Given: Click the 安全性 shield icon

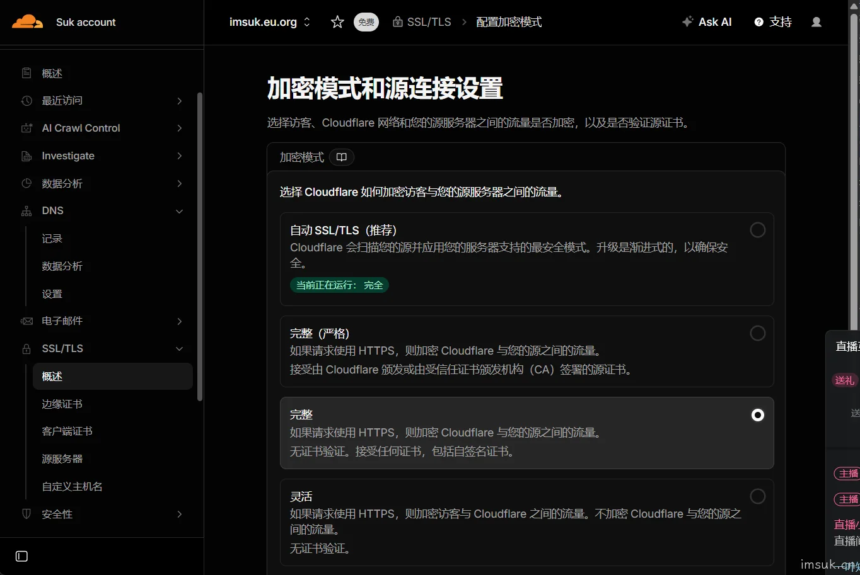Looking at the screenshot, I should (26, 514).
